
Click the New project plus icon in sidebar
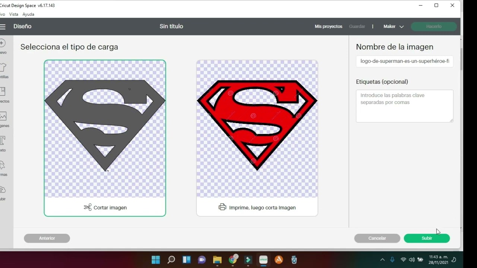[2, 43]
